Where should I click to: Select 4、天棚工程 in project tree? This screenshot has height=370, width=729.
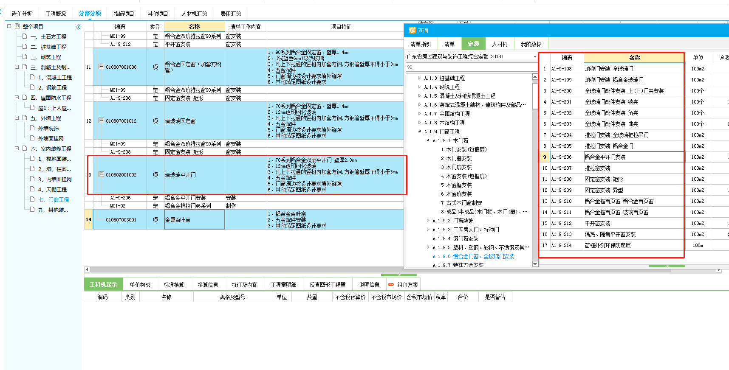52,189
